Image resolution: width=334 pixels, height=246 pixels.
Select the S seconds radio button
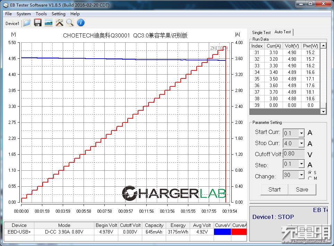(310, 172)
